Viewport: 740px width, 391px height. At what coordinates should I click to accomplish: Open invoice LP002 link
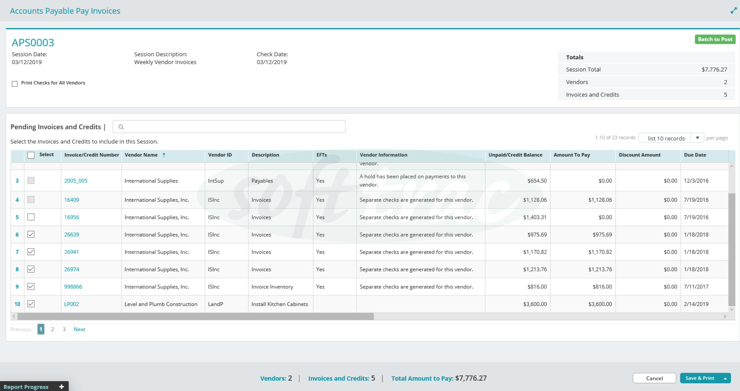(71, 304)
